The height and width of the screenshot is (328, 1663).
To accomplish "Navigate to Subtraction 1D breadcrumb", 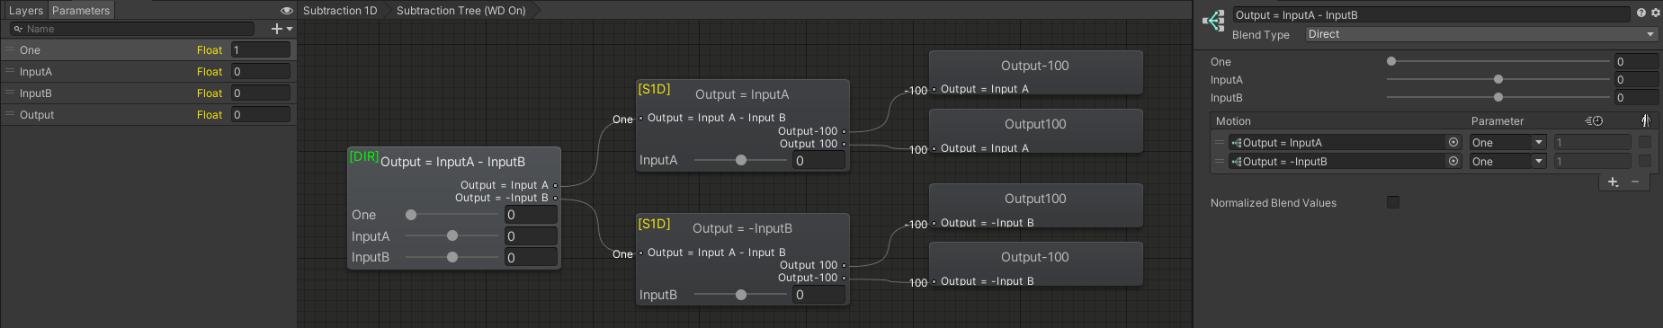I will click(340, 11).
